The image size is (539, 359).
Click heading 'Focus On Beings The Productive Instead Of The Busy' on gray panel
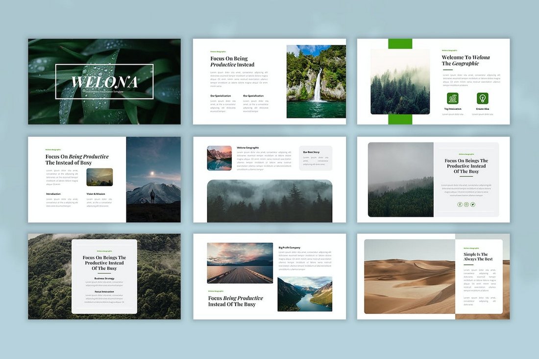(x=466, y=166)
